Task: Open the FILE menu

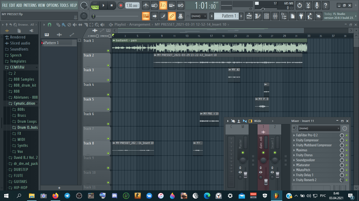Action: pyautogui.click(x=5, y=5)
